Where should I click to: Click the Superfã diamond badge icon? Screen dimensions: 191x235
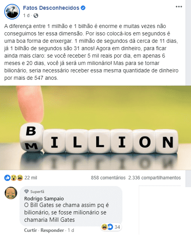point(27,191)
